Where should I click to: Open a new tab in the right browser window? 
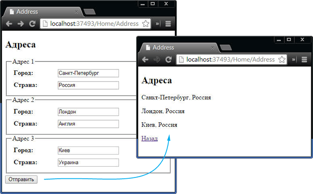(225, 47)
